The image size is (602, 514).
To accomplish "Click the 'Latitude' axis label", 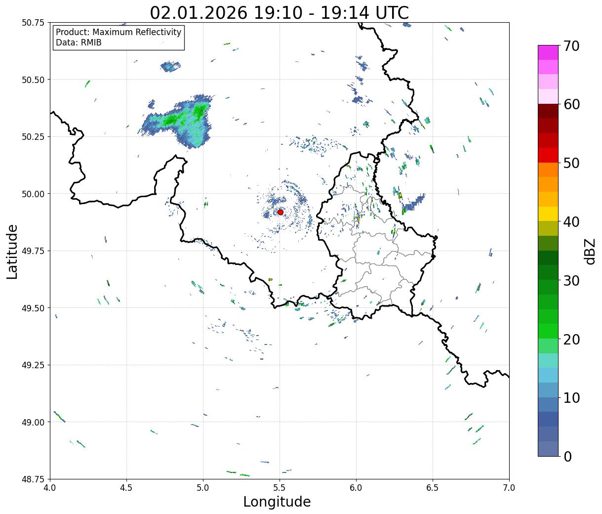I will click(12, 251).
